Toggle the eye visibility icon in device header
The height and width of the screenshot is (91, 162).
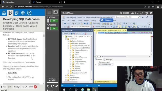[151, 13]
